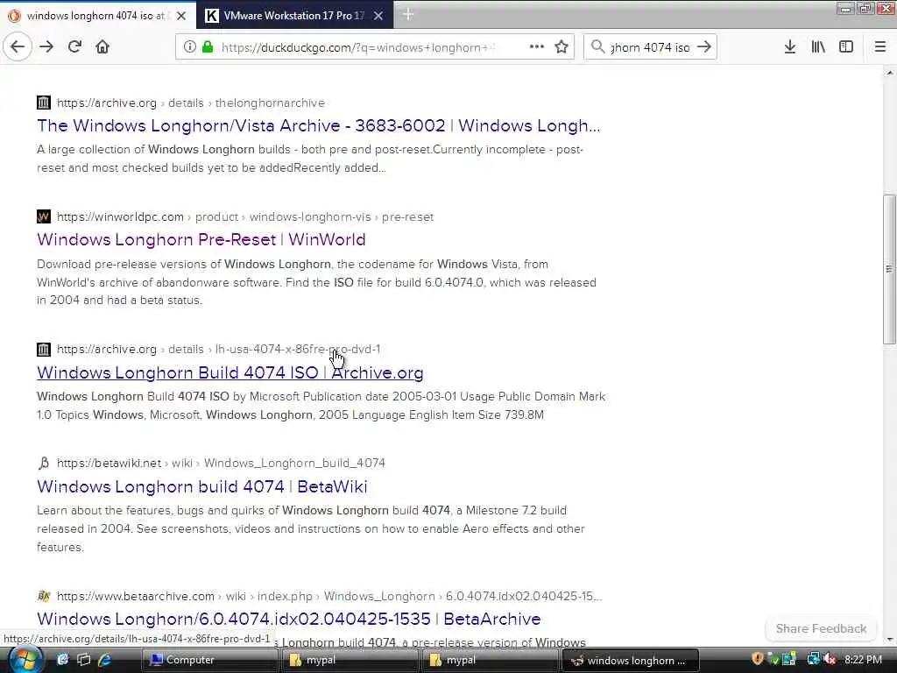Open Windows Longhorn Build 4074 ISO Archive.org
Screen dimensions: 897x673
tap(230, 372)
